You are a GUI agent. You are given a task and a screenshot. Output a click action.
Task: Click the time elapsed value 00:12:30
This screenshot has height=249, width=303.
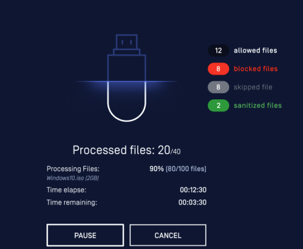tap(193, 190)
